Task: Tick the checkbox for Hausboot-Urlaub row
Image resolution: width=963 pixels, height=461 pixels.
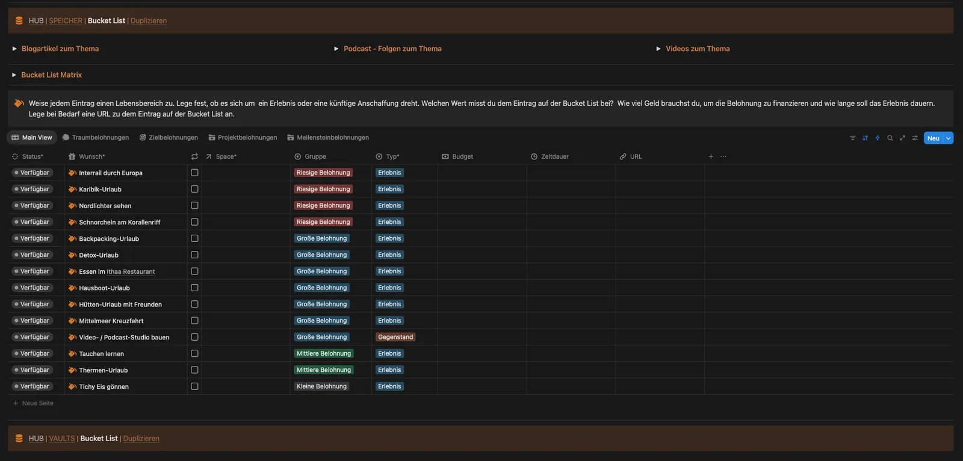Action: (x=194, y=288)
